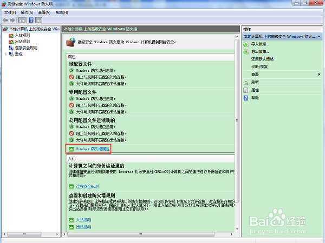Select 还原默认策略 in actions pane
Image resolution: width=325 pixels, height=243 pixels.
click(262, 59)
